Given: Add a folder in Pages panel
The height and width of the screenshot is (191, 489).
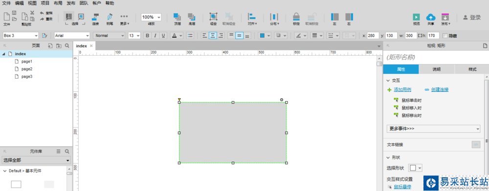Looking at the screenshot, I should [59, 46].
